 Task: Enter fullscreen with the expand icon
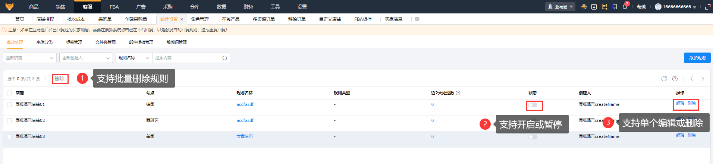[x=707, y=7]
